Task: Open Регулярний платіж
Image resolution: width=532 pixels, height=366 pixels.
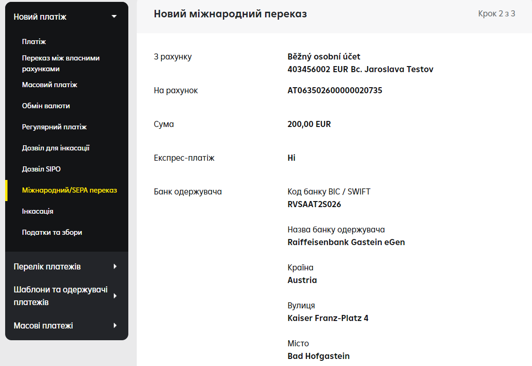Action: (54, 127)
